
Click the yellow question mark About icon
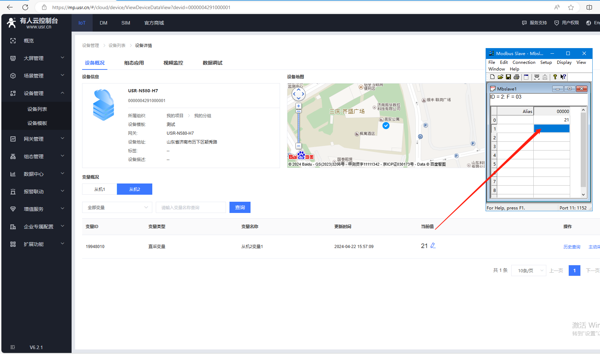[x=555, y=77]
